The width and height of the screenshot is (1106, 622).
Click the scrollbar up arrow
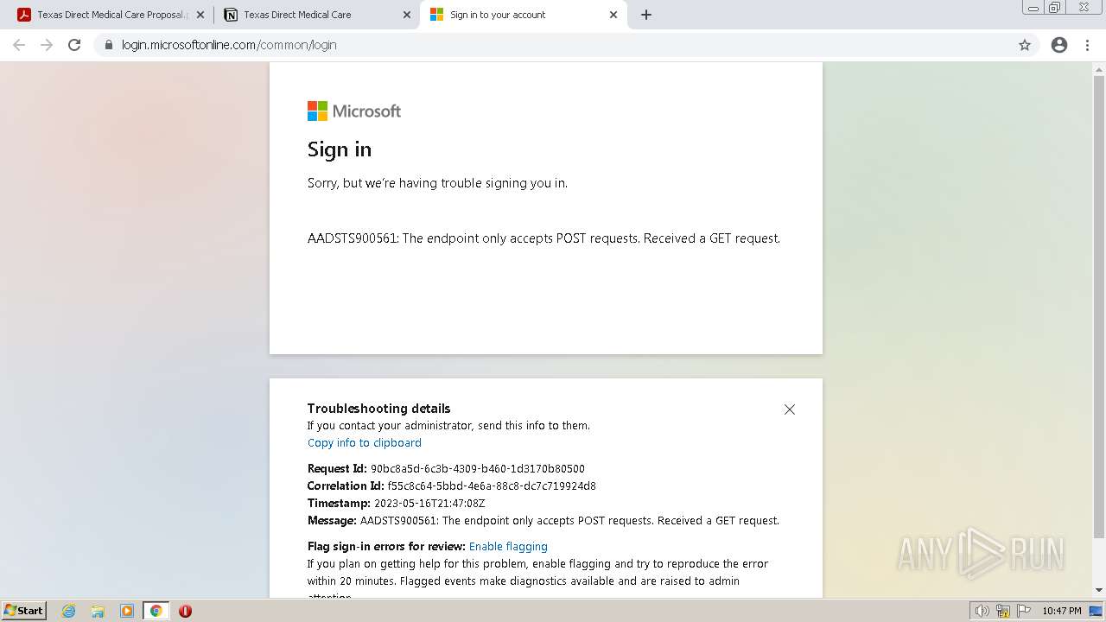(1099, 68)
